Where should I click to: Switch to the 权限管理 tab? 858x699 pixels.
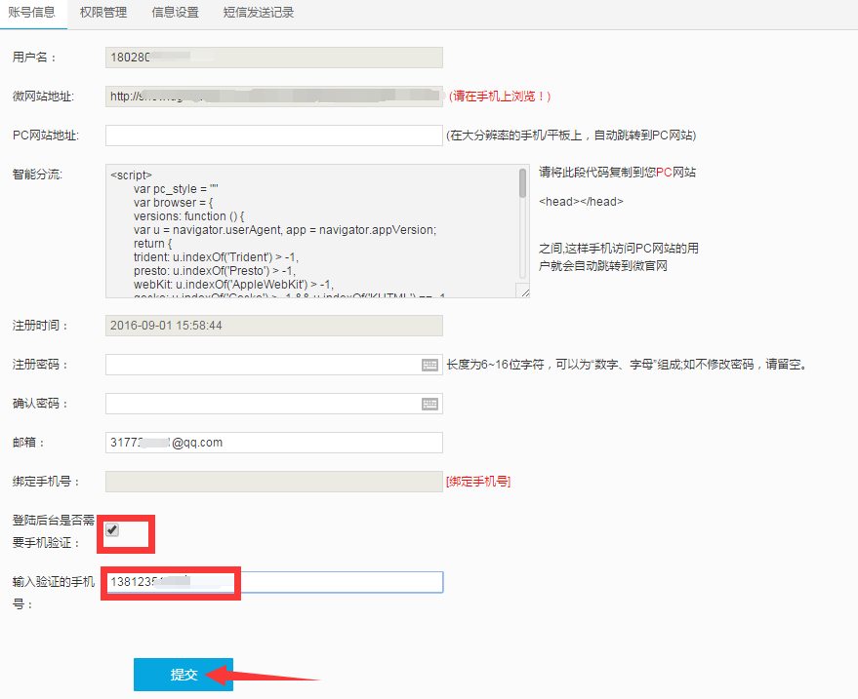coord(103,13)
